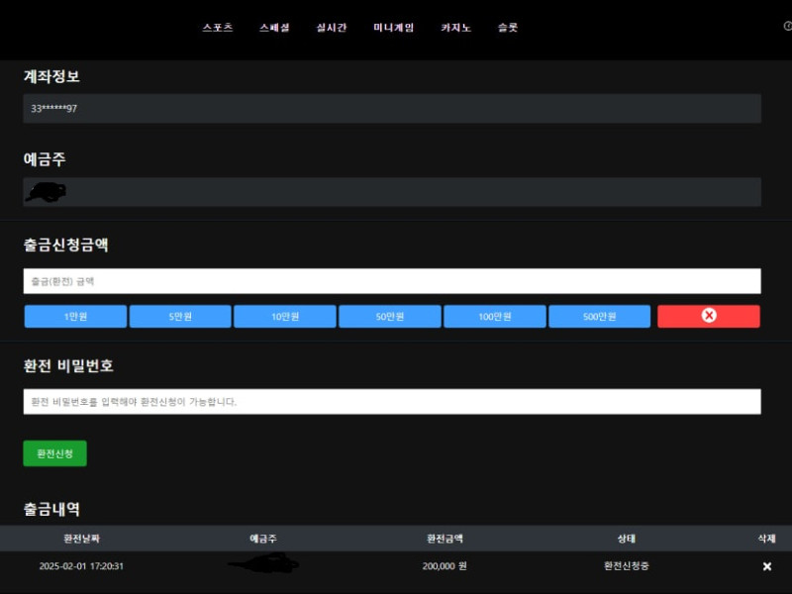Screen dimensions: 792x594
Task: Click the 계좌정보 account number field
Action: point(392,109)
